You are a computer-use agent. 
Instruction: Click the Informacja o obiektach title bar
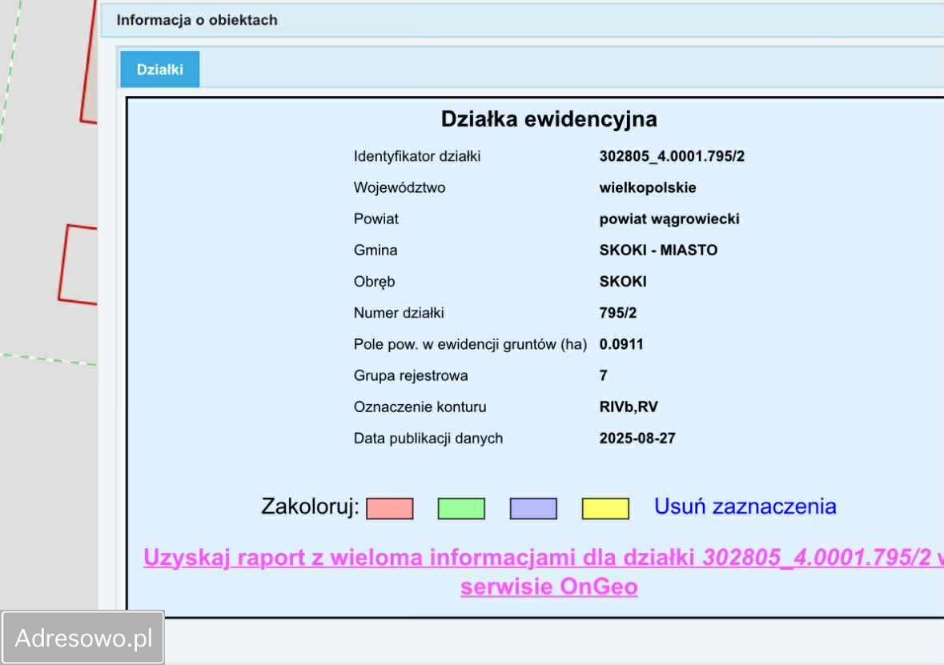[197, 20]
